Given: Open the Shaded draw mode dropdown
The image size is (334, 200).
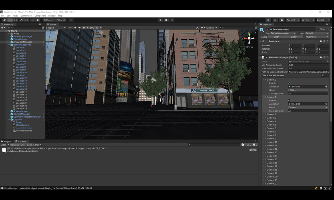Looking at the screenshot, I should click(x=56, y=28).
